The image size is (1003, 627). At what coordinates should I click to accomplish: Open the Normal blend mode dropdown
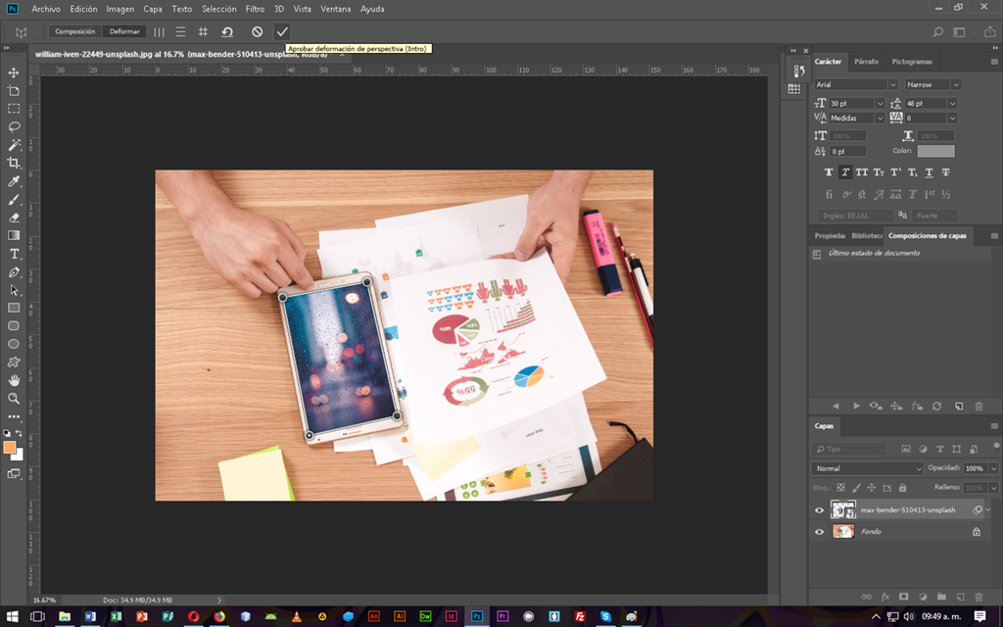867,468
